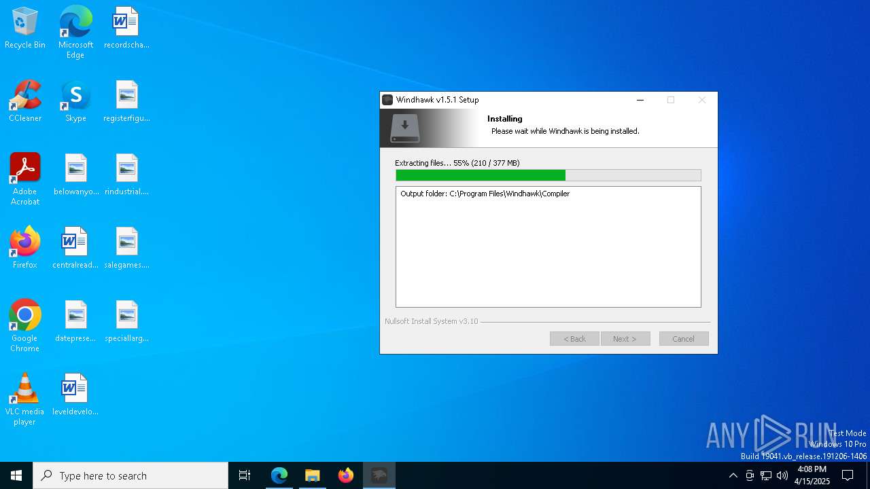Open Firefox from the taskbar
This screenshot has width=870, height=489.
tap(346, 475)
